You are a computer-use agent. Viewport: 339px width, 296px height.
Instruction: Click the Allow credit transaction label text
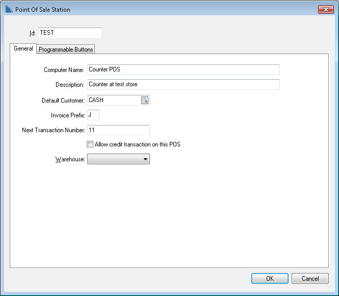[x=137, y=144]
